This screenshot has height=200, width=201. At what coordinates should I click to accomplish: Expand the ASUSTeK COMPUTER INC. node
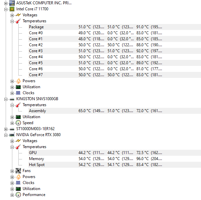(6, 3)
